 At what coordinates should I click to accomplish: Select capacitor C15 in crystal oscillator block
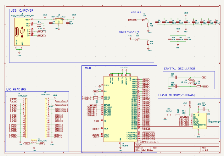click(x=176, y=77)
